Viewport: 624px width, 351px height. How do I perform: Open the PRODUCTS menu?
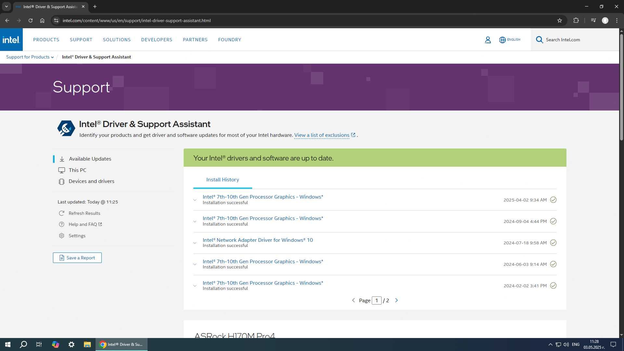point(46,40)
